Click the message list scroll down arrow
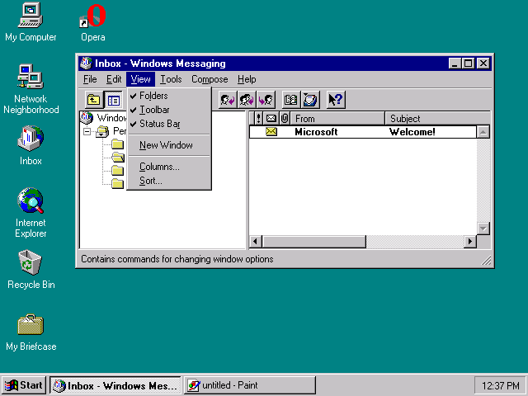 point(483,229)
